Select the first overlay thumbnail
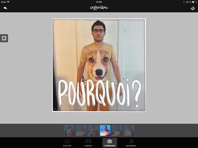The height and width of the screenshot is (148, 198). (69, 130)
